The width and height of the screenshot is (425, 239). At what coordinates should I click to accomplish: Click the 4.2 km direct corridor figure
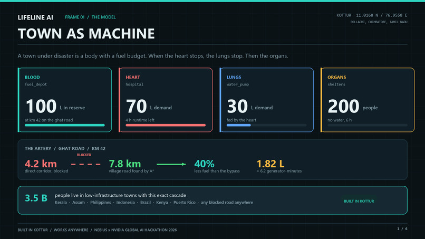[x=41, y=164]
